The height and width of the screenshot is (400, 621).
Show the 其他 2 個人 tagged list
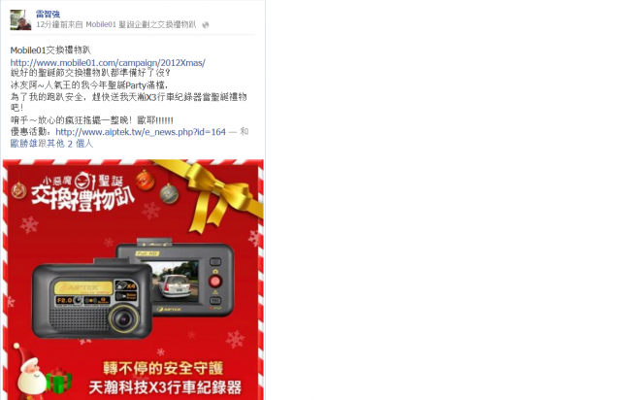[70, 144]
